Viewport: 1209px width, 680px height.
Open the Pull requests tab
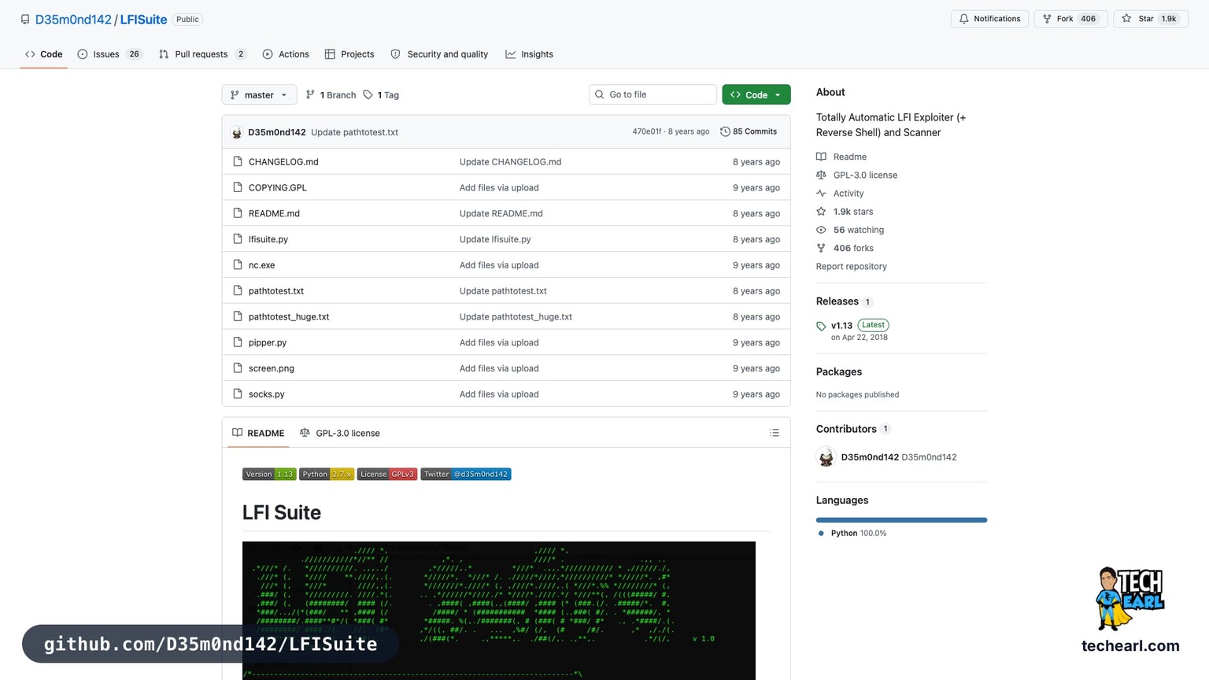[x=202, y=54]
